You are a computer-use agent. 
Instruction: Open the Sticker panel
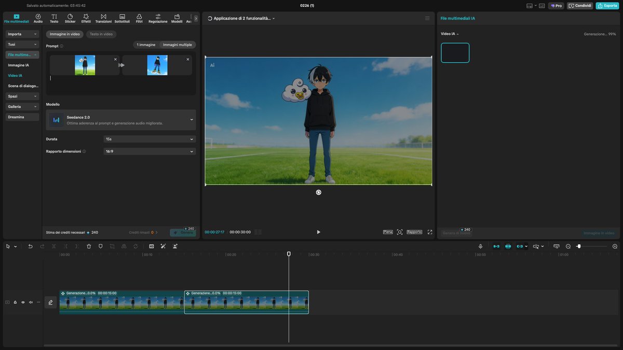(70, 19)
